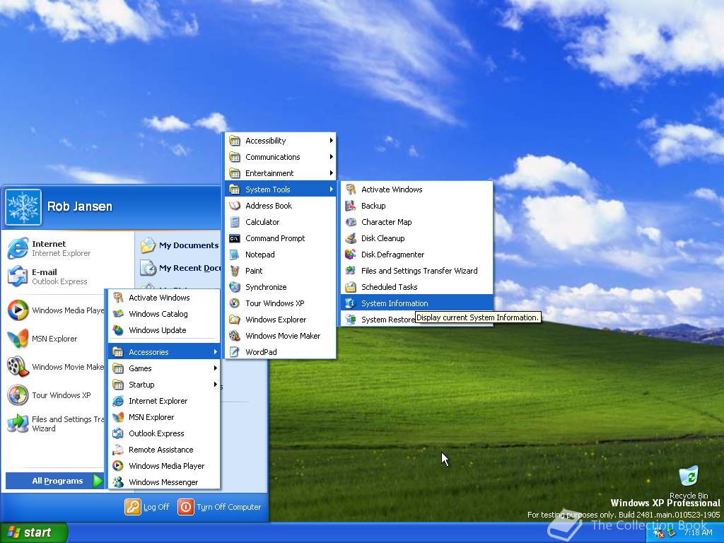Open Notepad from Accessories menu
Image resolution: width=724 pixels, height=543 pixels.
280,255
